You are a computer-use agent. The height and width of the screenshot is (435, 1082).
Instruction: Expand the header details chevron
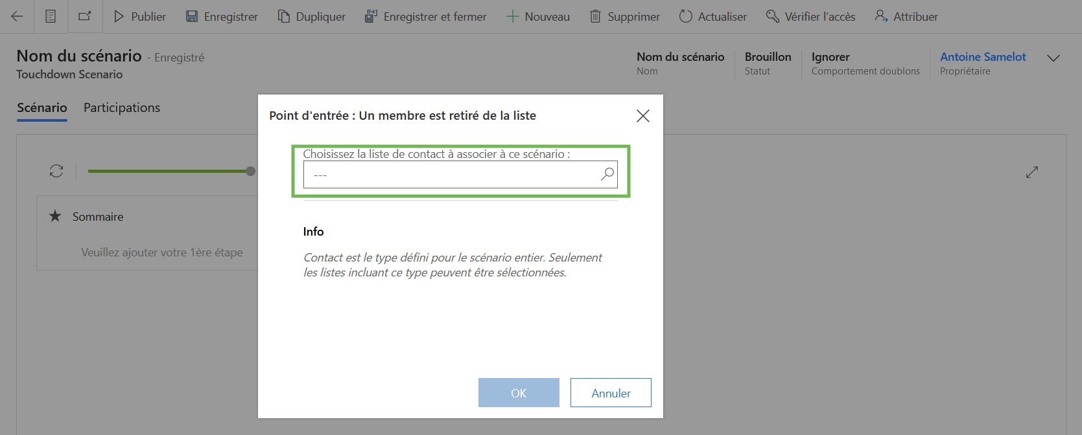click(x=1053, y=58)
